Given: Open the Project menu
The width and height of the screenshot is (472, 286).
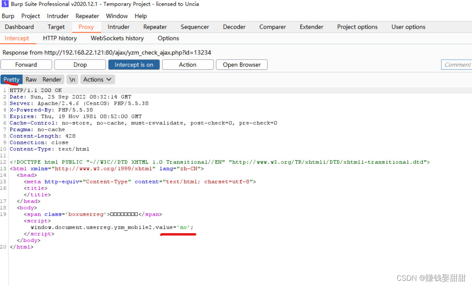Looking at the screenshot, I should click(x=30, y=16).
